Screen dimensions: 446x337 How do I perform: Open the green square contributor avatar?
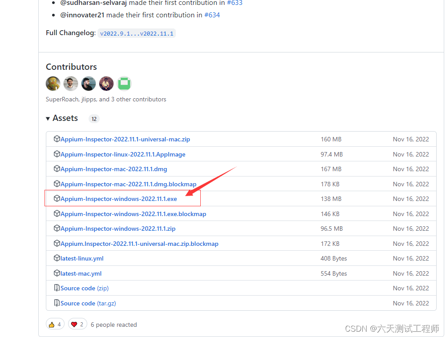pyautogui.click(x=124, y=84)
